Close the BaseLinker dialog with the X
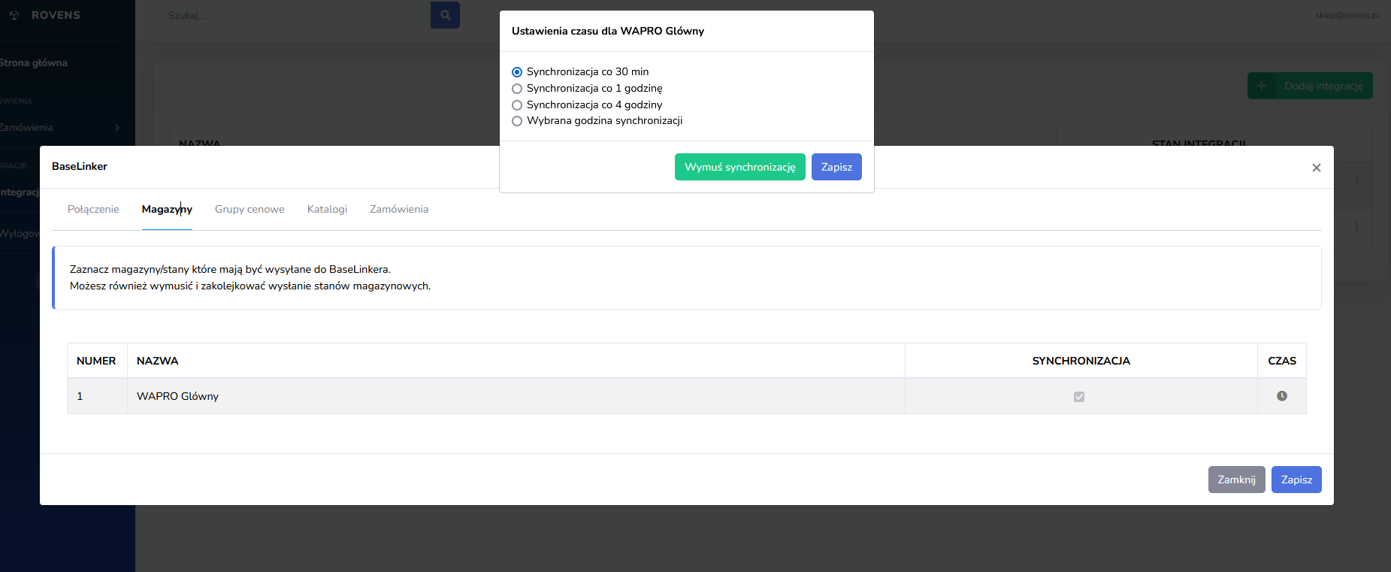This screenshot has width=1391, height=572. (x=1317, y=168)
